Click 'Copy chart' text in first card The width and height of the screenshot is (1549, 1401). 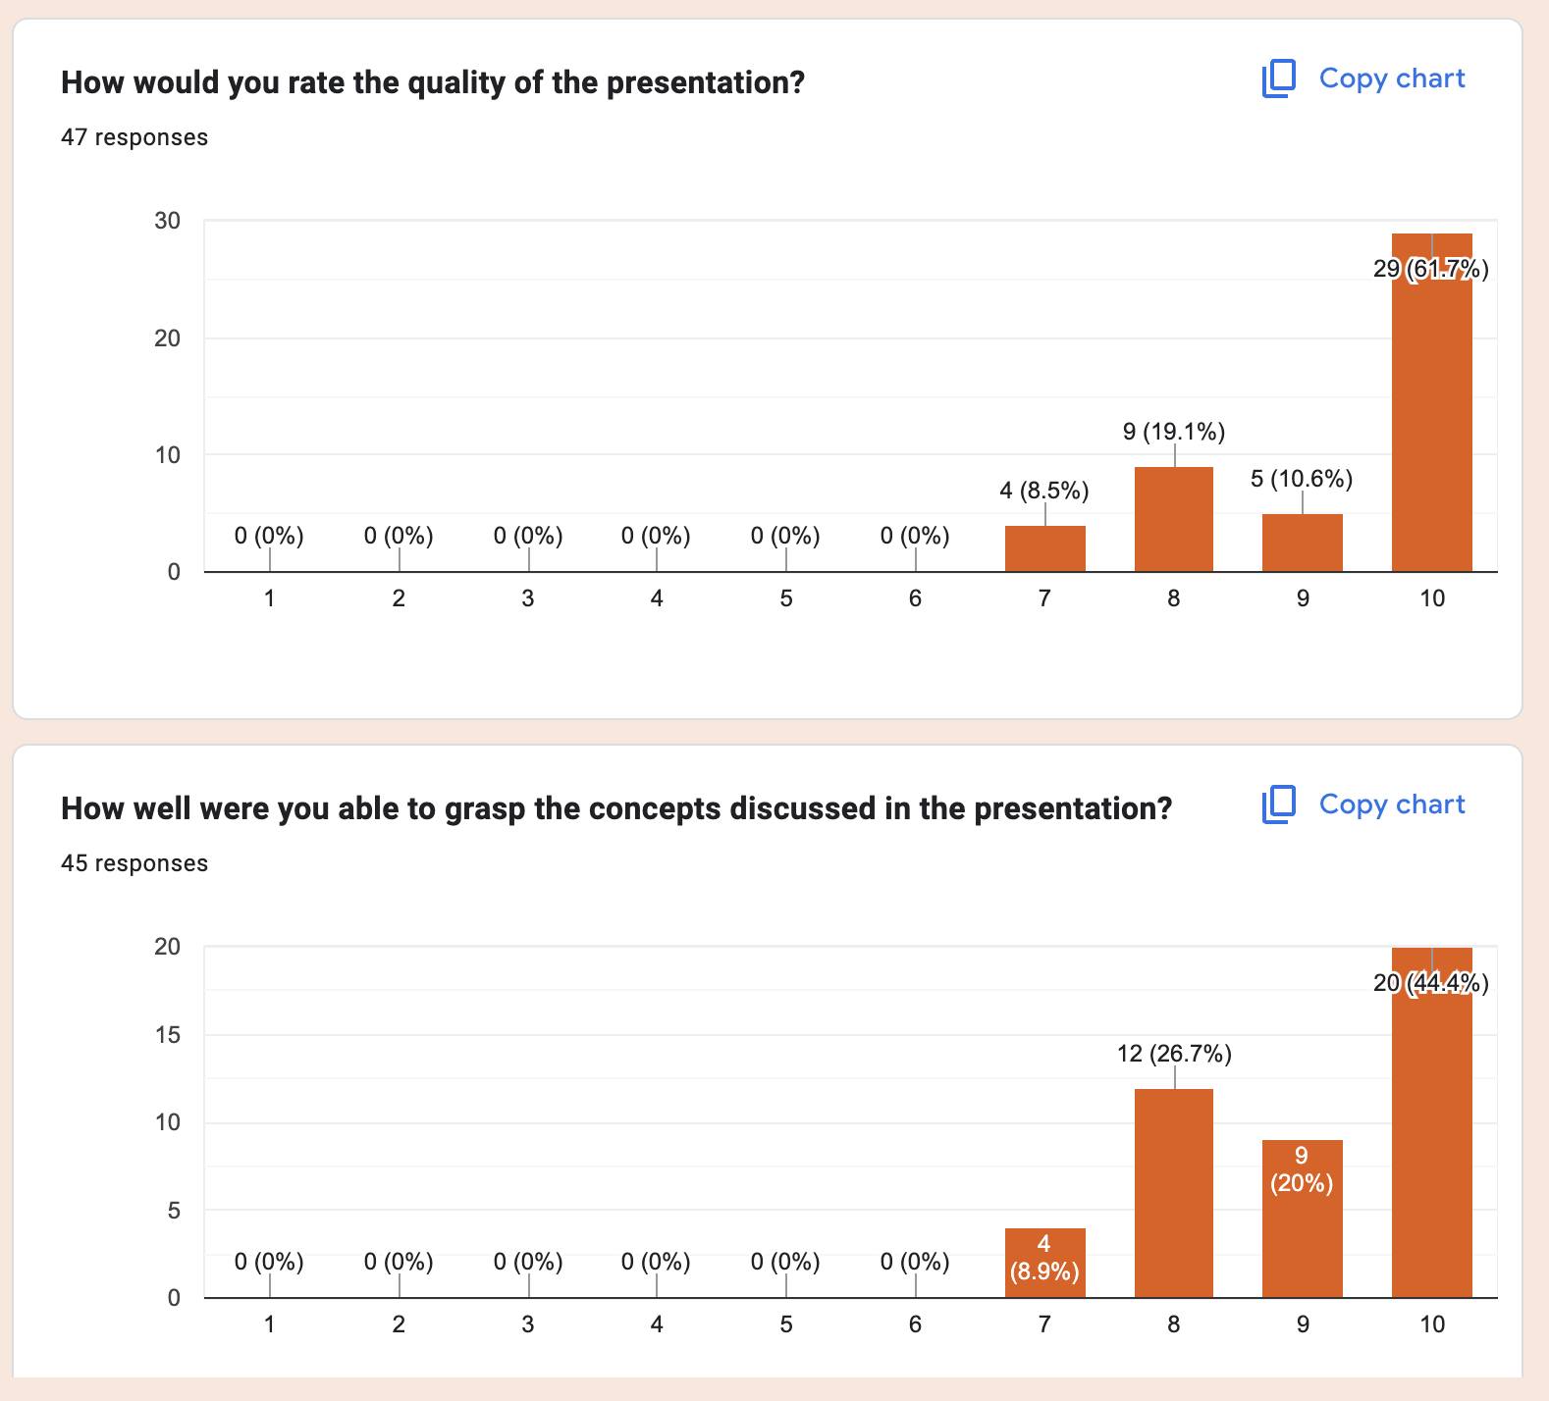pyautogui.click(x=1391, y=78)
